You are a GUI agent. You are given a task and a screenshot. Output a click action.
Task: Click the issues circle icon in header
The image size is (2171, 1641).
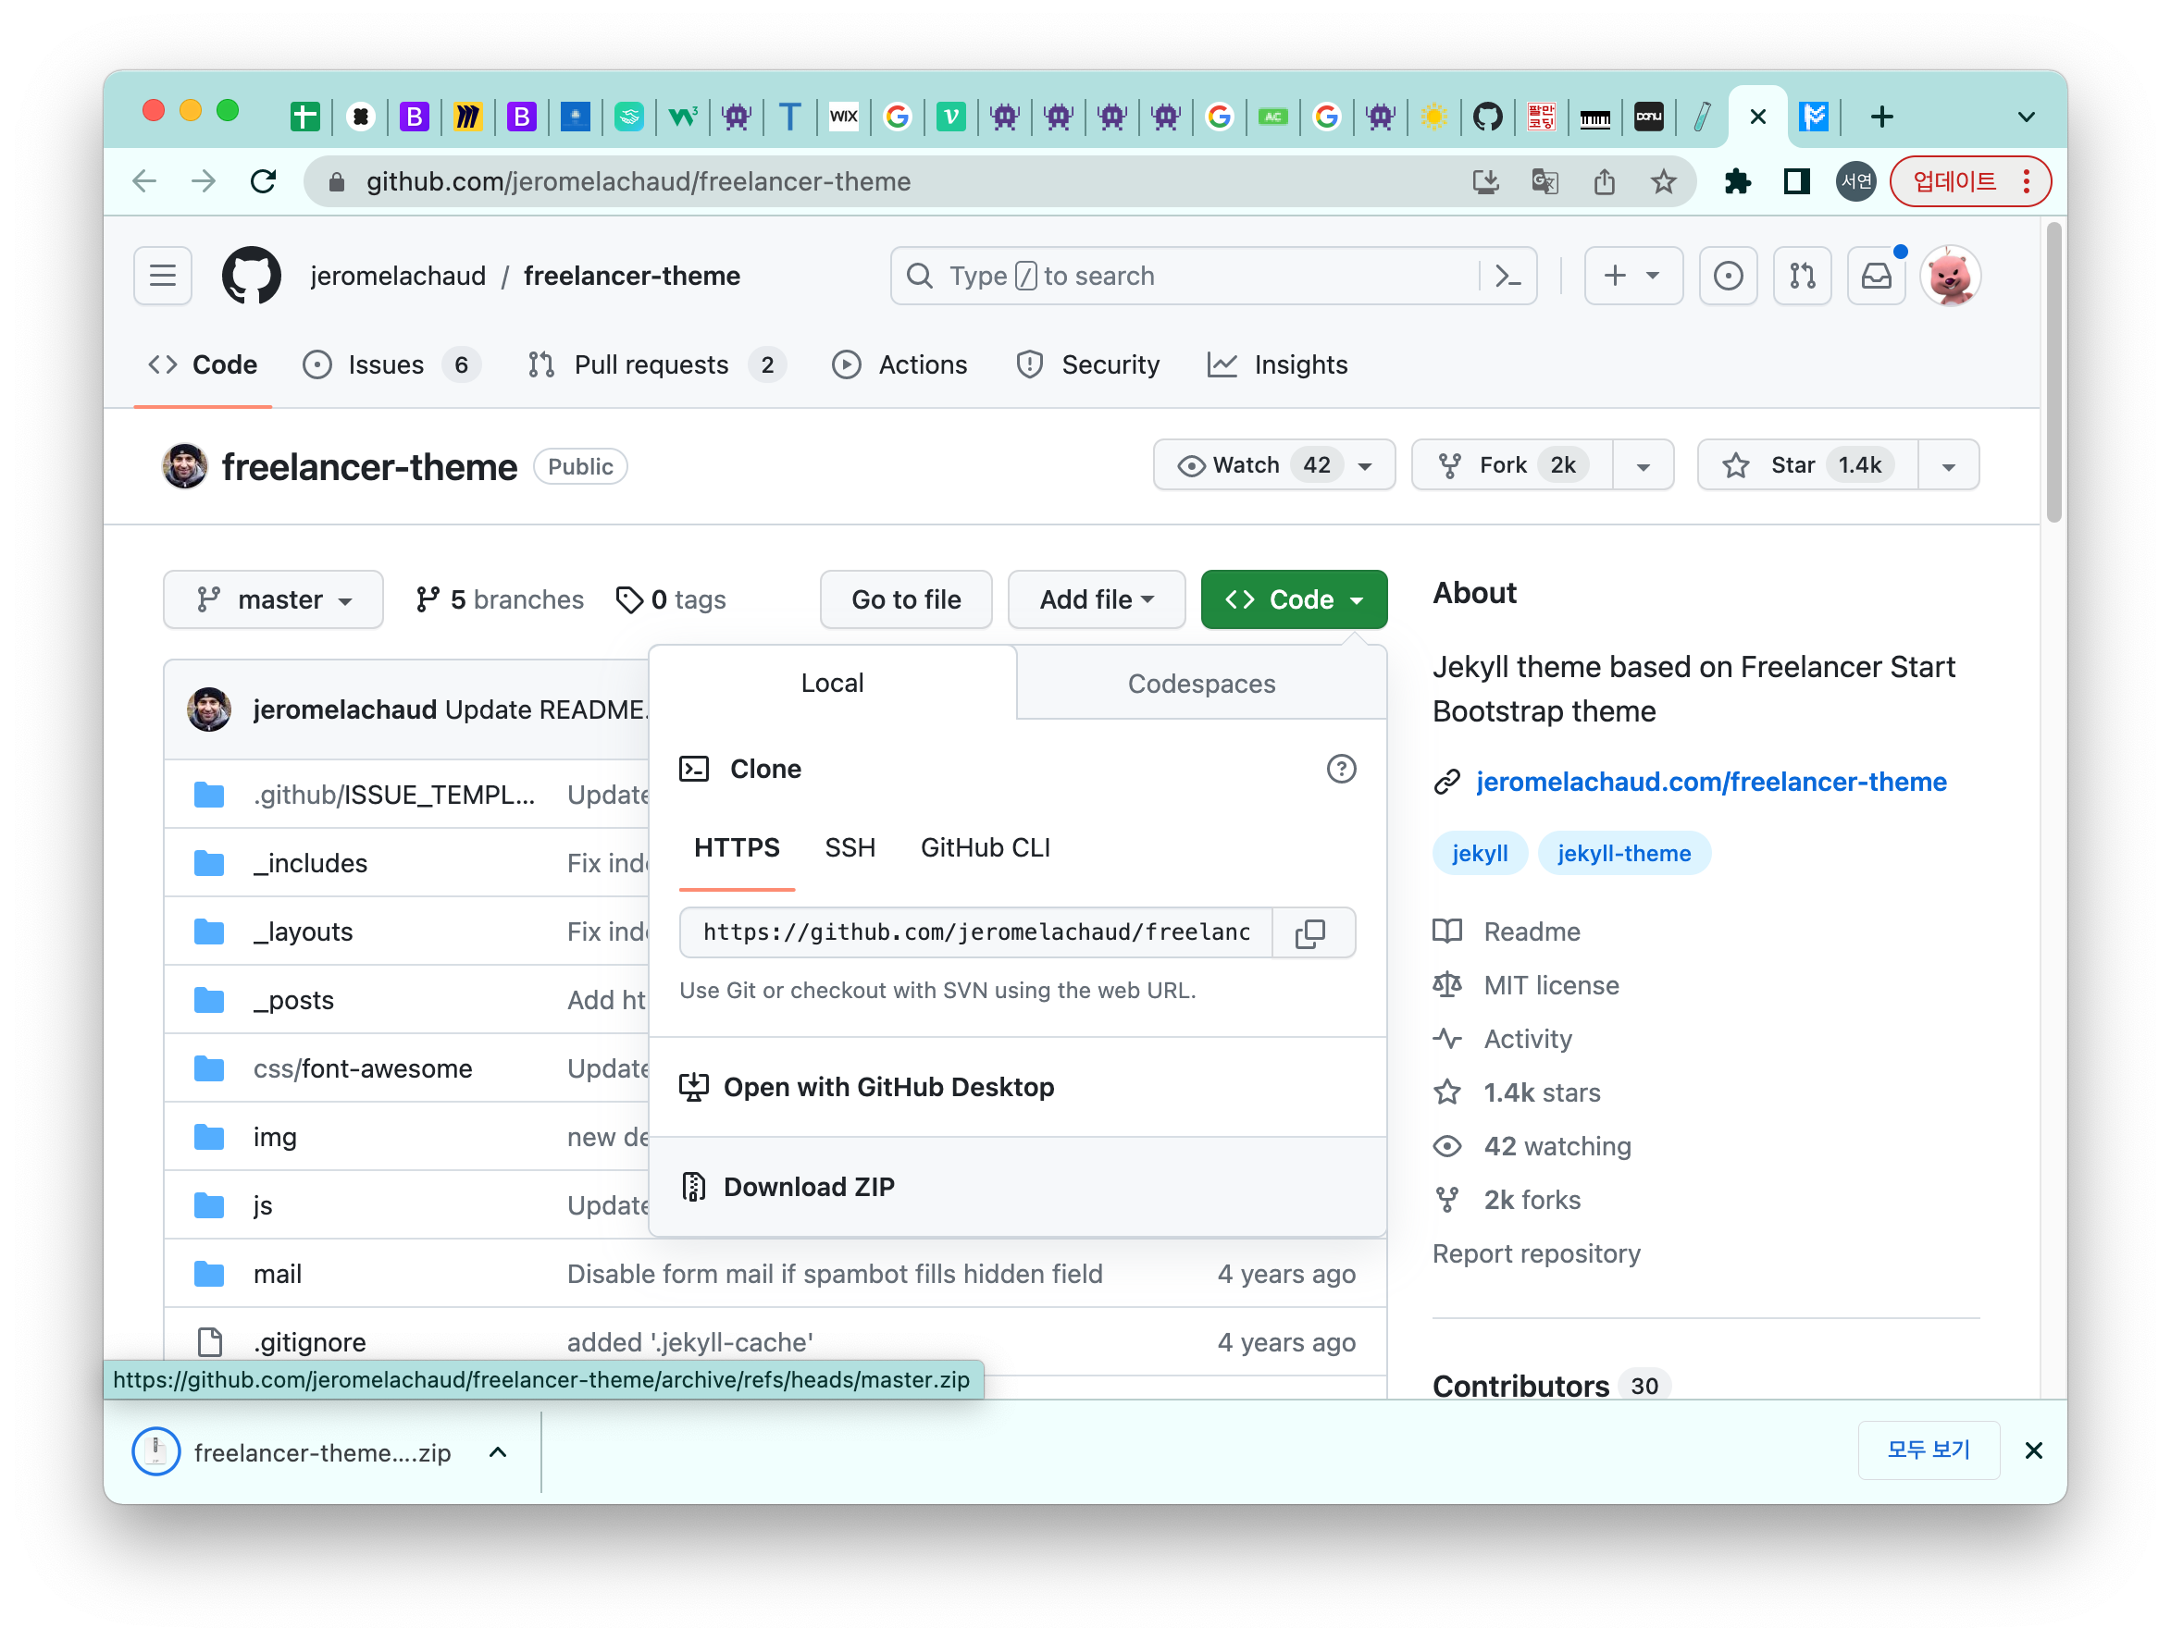[x=1728, y=276]
